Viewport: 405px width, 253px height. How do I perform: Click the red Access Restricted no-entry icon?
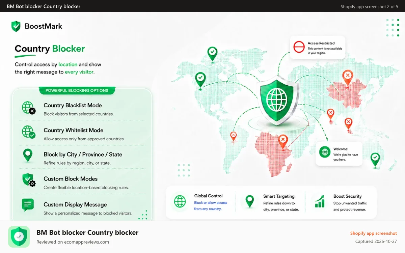click(299, 47)
